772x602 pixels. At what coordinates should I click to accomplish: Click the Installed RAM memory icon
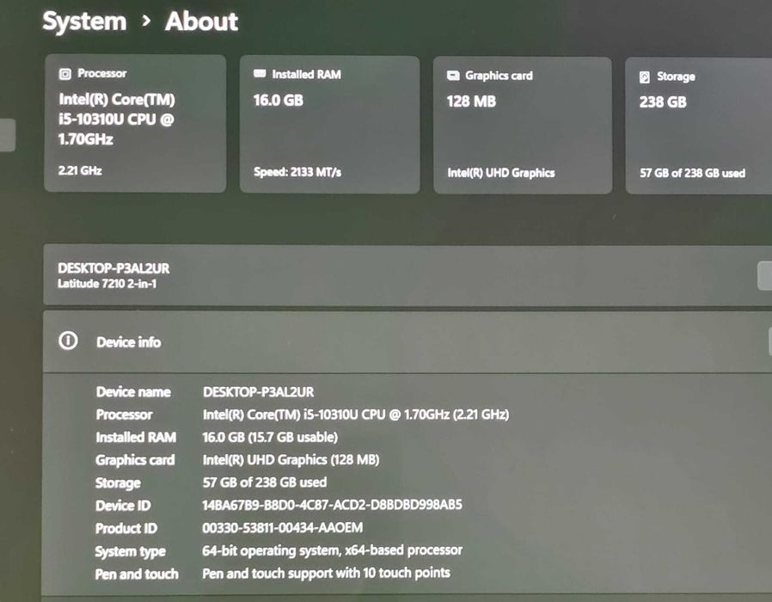pyautogui.click(x=260, y=74)
